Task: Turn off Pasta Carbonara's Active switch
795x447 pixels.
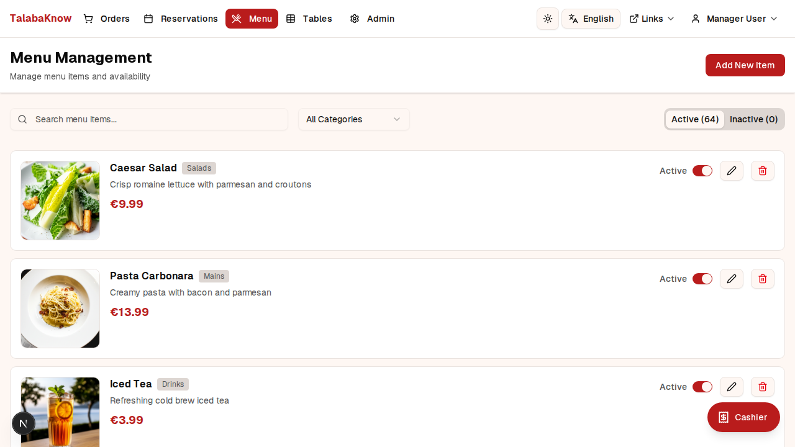Action: [x=702, y=279]
